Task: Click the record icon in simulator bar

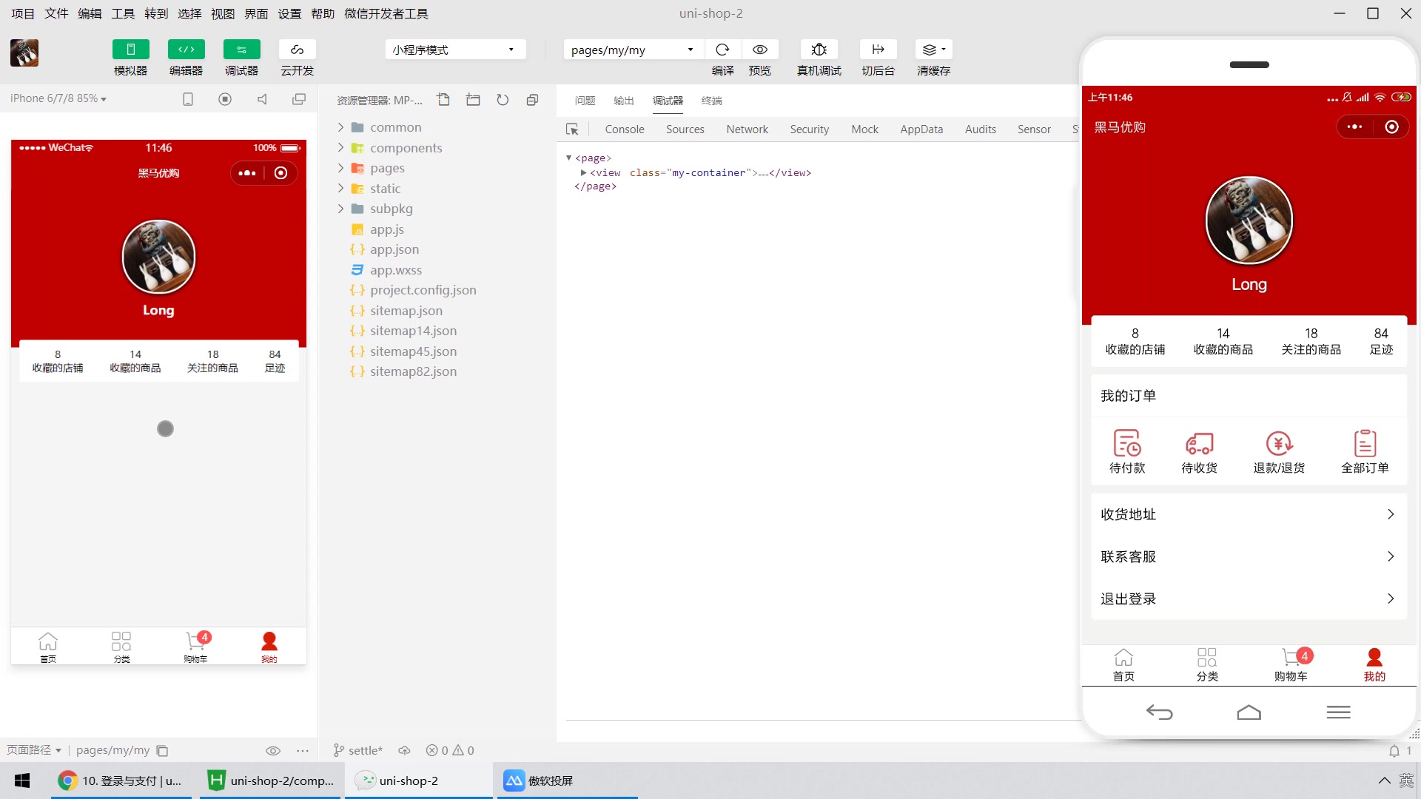Action: click(x=225, y=99)
